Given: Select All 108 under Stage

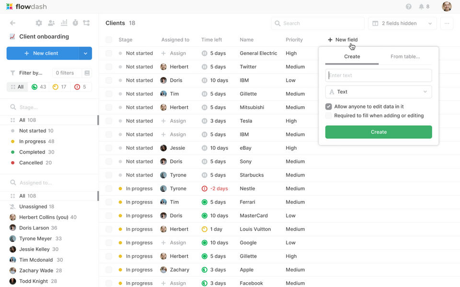Looking at the screenshot, I should pyautogui.click(x=49, y=120).
